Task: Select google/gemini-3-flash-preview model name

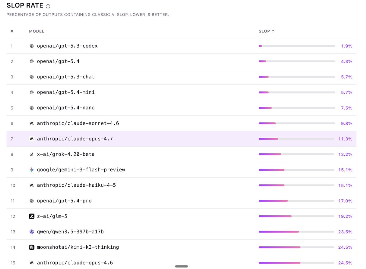Action: click(81, 170)
